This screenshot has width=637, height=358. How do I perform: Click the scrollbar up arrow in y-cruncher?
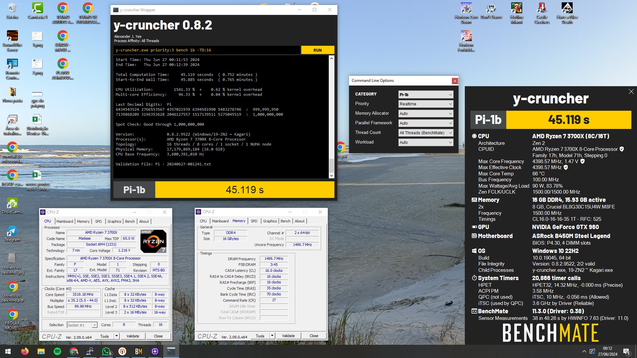pos(331,58)
